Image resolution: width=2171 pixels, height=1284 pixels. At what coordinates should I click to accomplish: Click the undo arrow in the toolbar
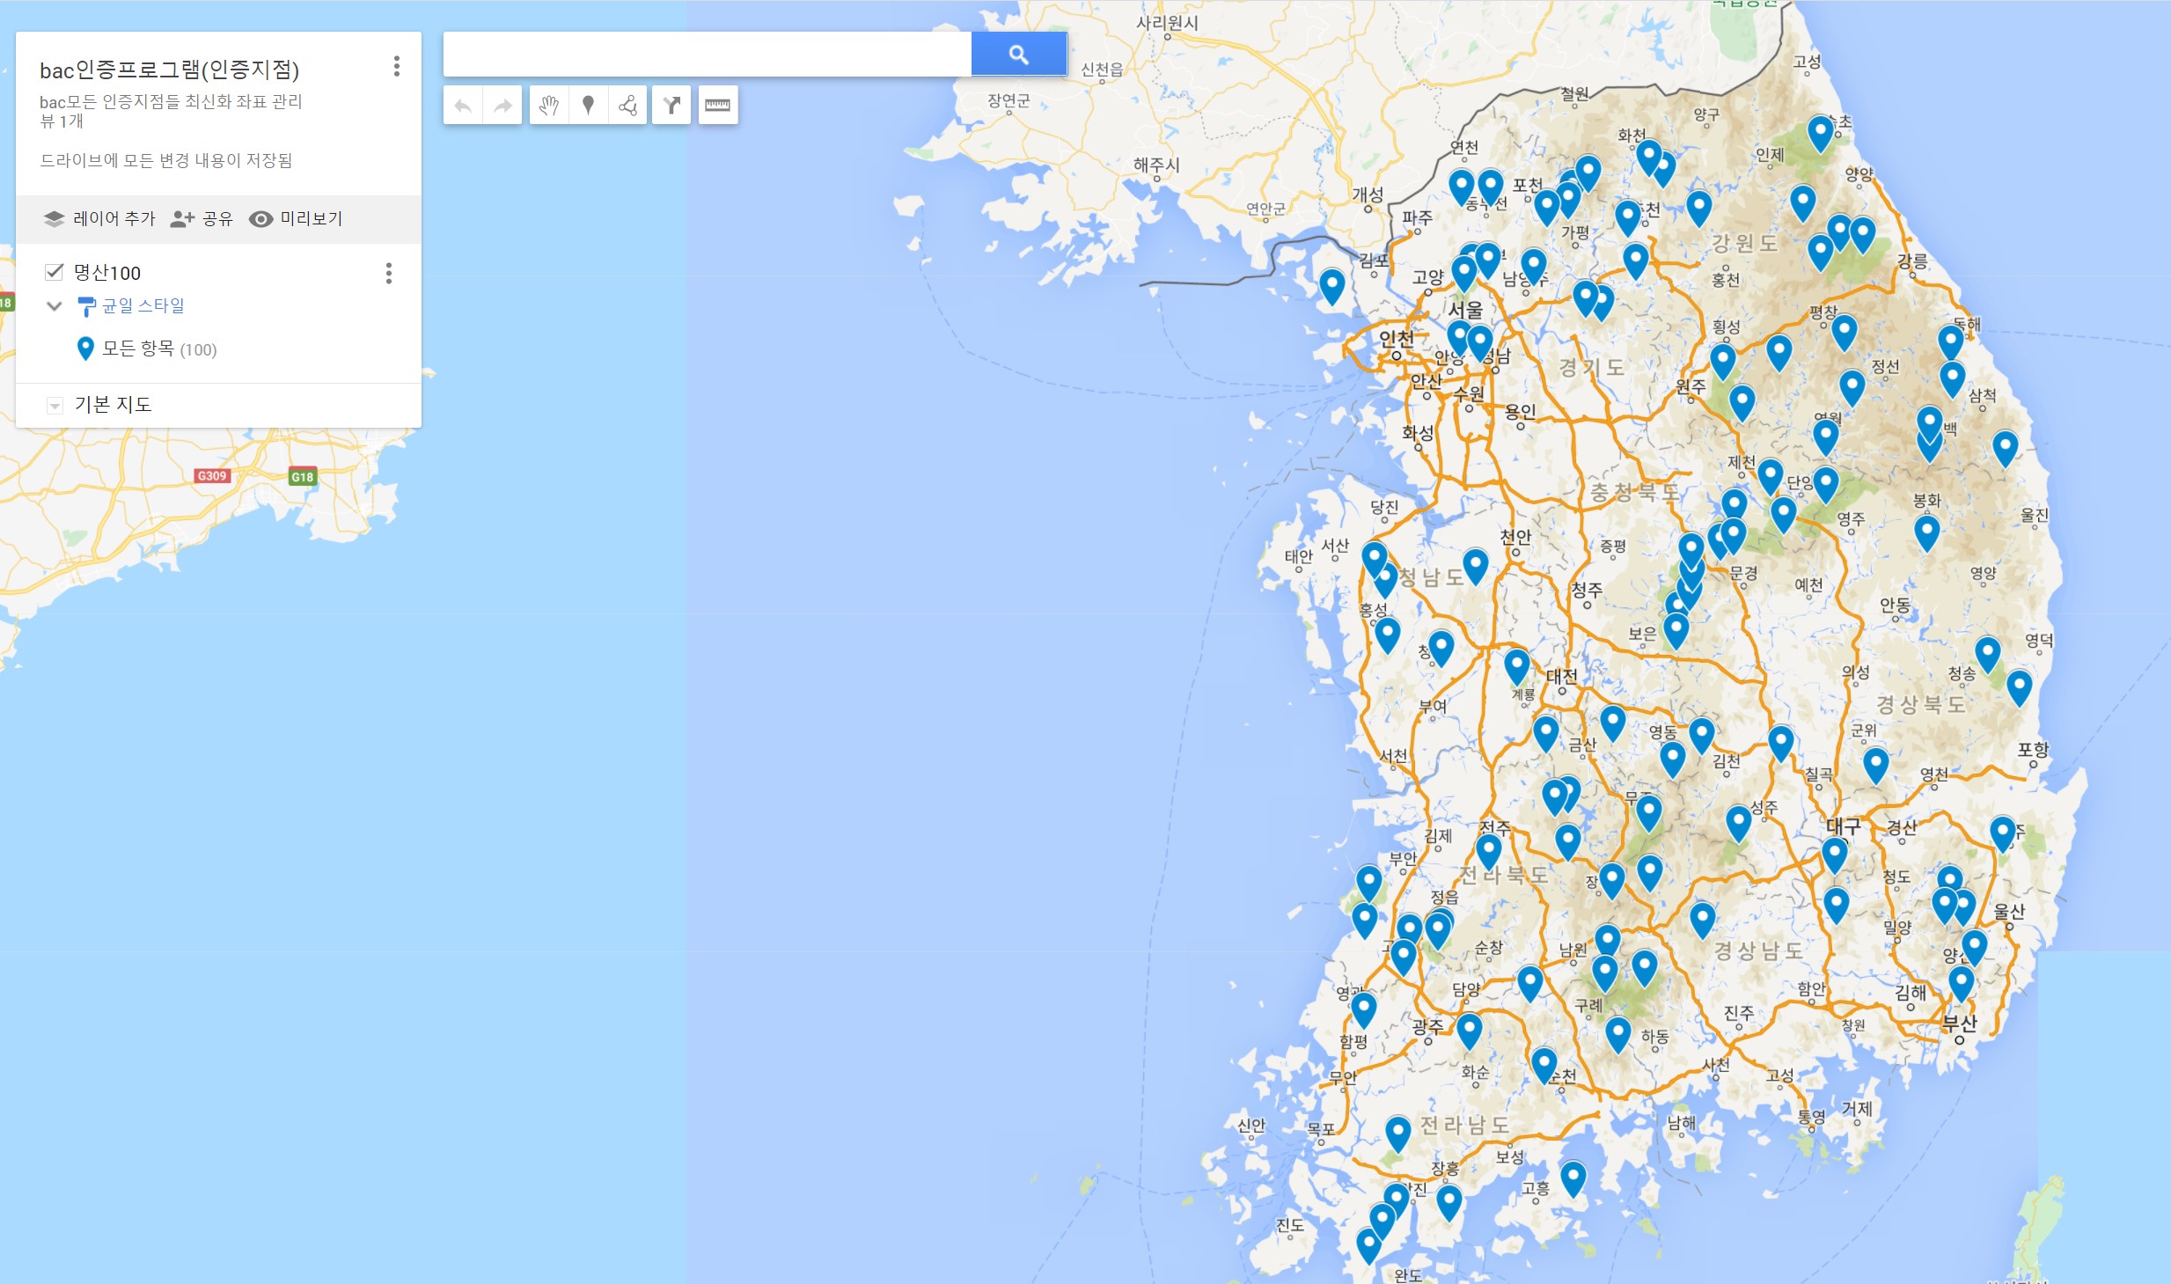point(463,106)
